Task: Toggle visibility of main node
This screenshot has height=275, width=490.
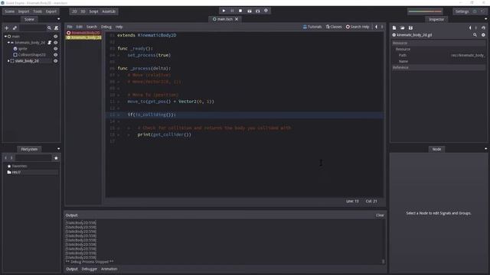Action: 56,37
